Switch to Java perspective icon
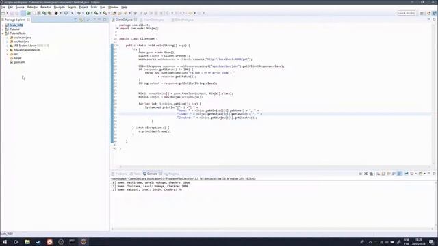 429,13
